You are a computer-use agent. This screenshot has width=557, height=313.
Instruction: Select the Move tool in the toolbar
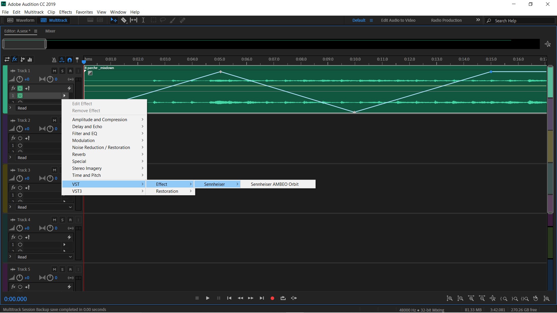(x=114, y=20)
